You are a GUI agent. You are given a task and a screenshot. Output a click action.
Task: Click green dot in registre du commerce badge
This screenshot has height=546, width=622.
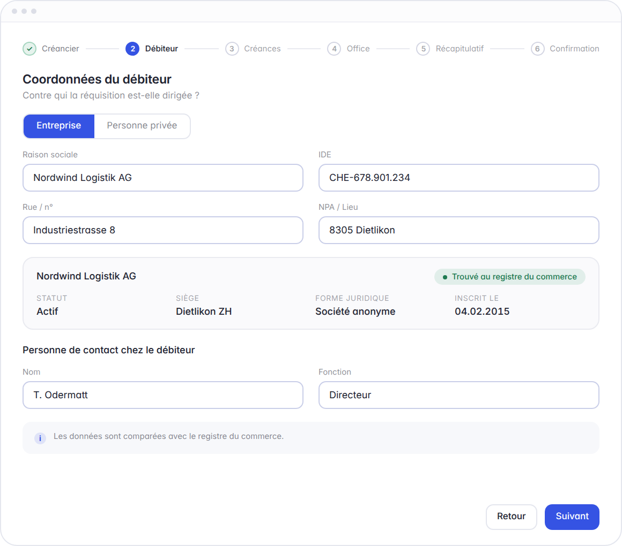point(445,277)
